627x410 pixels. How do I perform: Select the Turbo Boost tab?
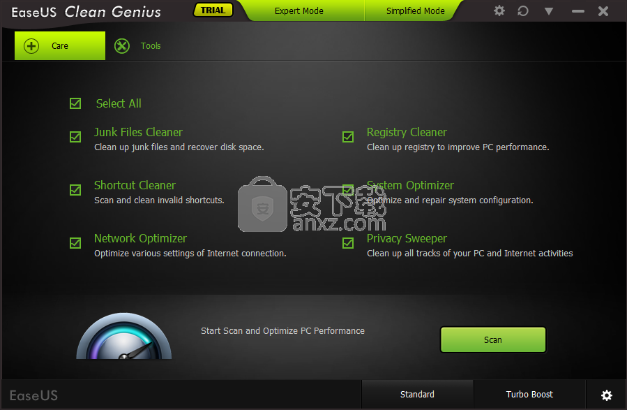[529, 395]
